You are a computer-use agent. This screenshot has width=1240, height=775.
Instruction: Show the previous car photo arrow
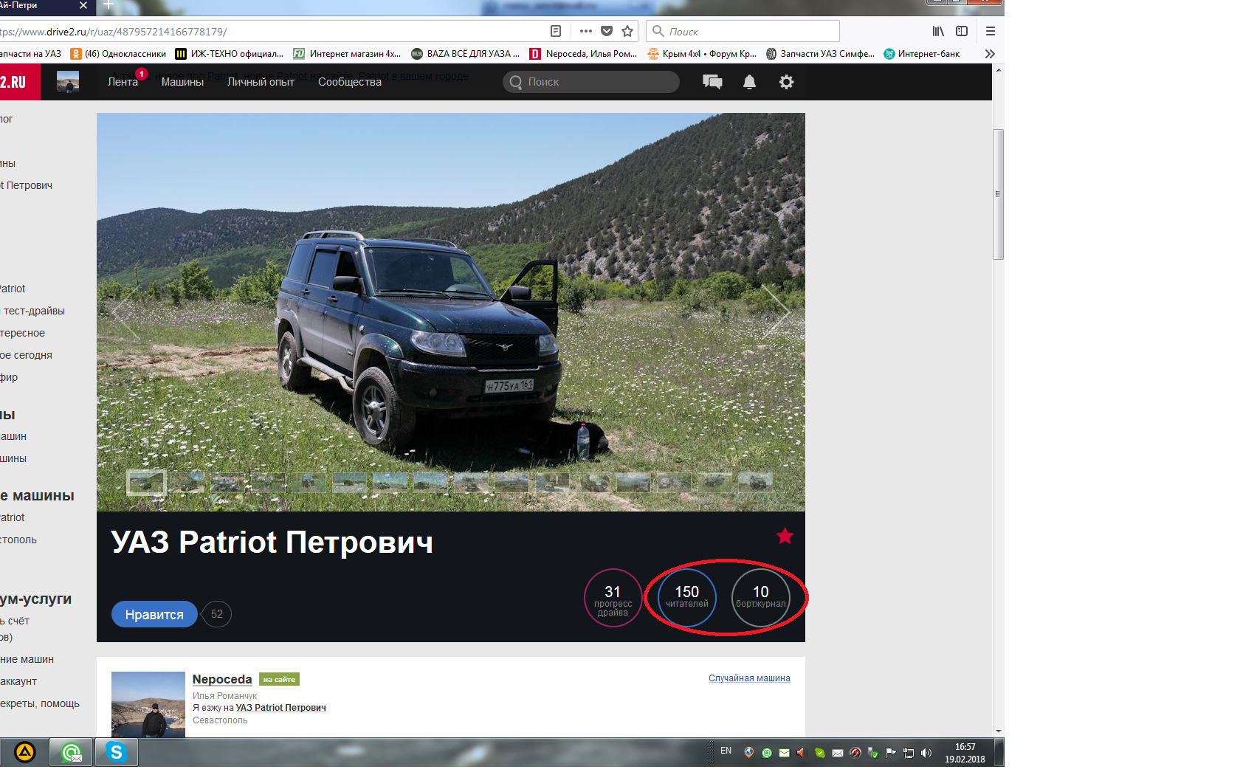127,311
